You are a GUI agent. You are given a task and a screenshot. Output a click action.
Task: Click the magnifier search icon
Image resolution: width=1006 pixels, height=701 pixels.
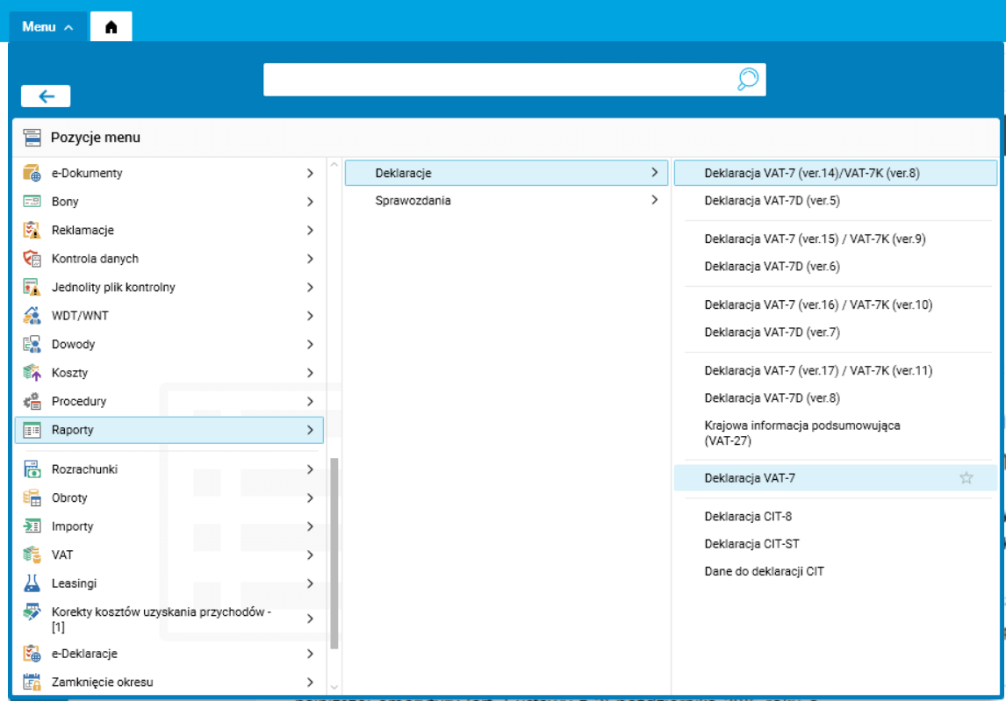pyautogui.click(x=747, y=80)
